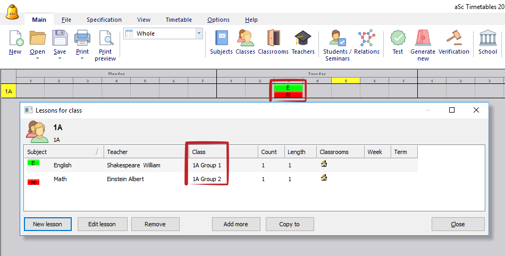Open the Verification gavel icon
Viewport: 505px width, 256px height.
tap(453, 42)
